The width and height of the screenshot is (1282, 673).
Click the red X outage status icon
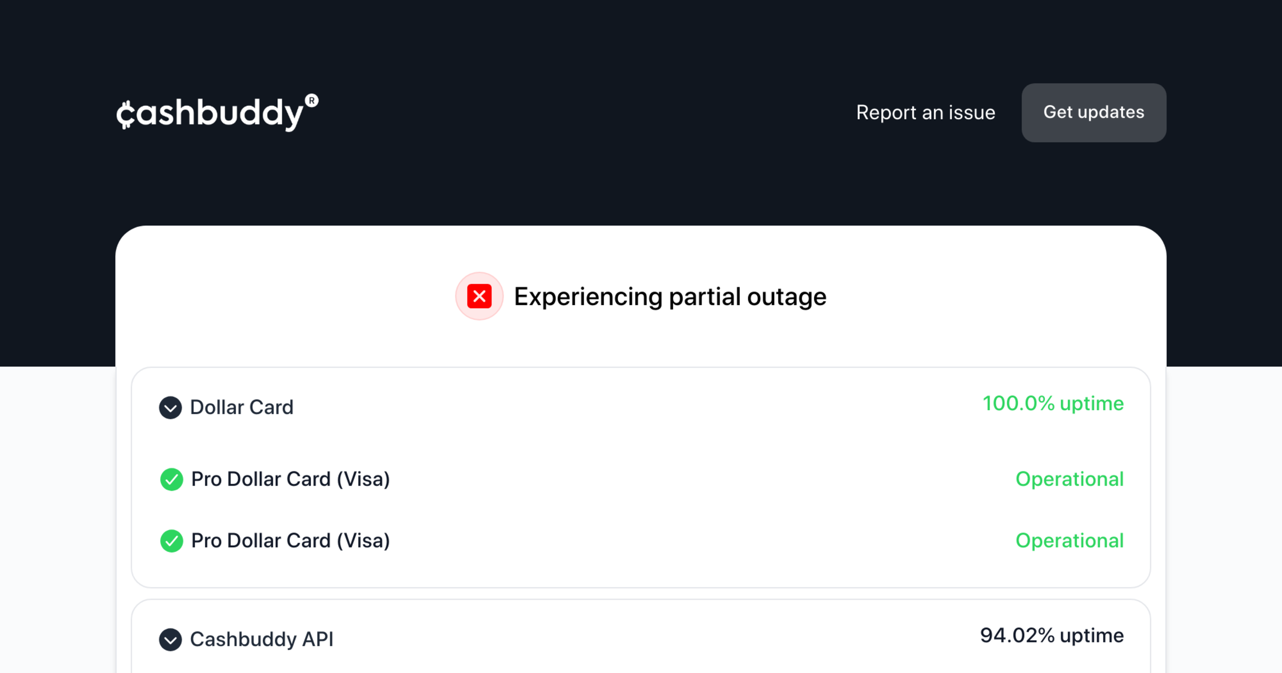(x=479, y=296)
